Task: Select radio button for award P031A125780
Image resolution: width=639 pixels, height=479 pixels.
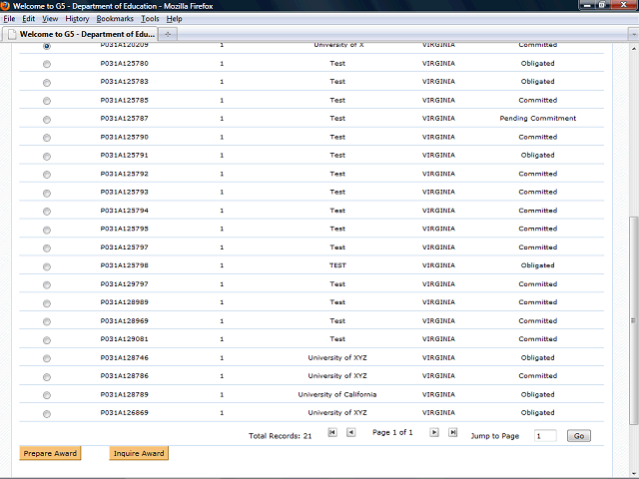Action: [x=47, y=64]
